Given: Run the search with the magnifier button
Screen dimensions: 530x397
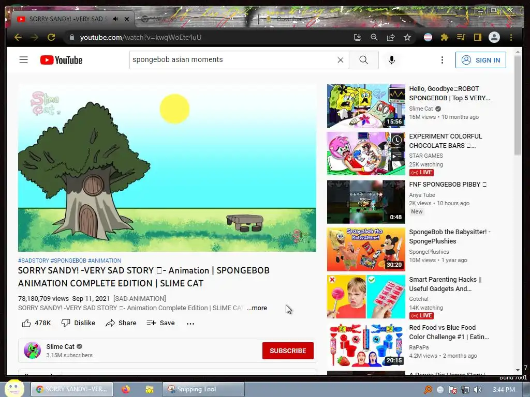Looking at the screenshot, I should point(364,60).
